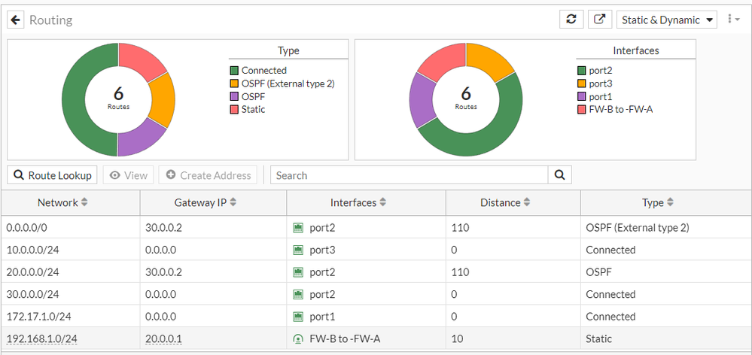Click the View button
The width and height of the screenshot is (752, 355).
tap(129, 174)
